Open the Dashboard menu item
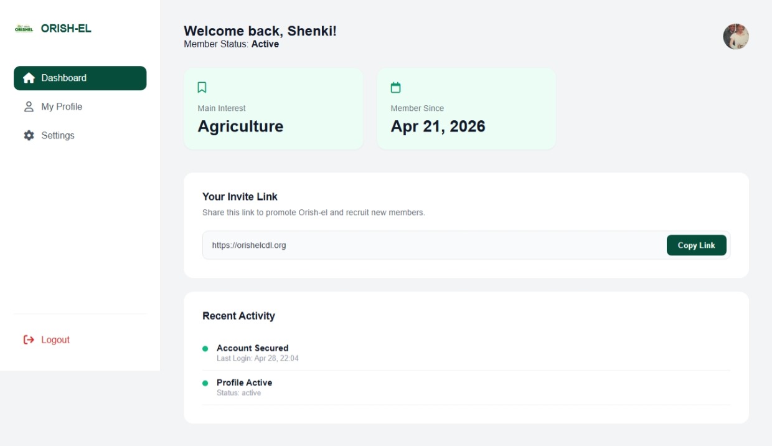 (x=80, y=78)
